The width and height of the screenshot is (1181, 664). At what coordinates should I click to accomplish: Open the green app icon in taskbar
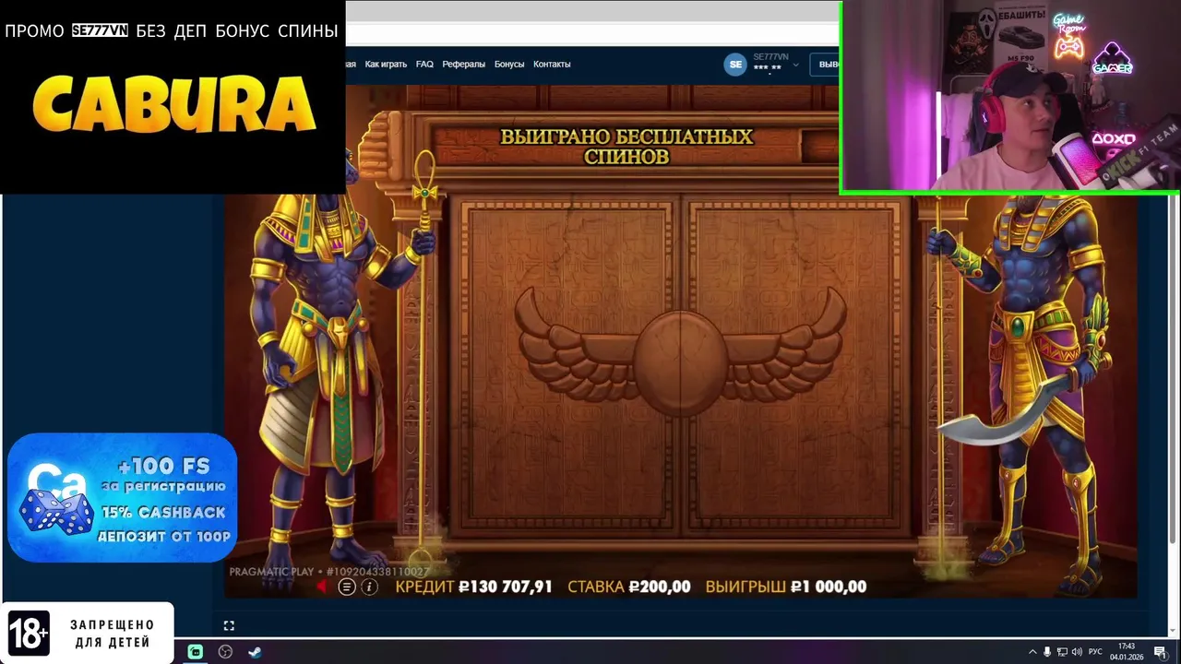pyautogui.click(x=196, y=652)
